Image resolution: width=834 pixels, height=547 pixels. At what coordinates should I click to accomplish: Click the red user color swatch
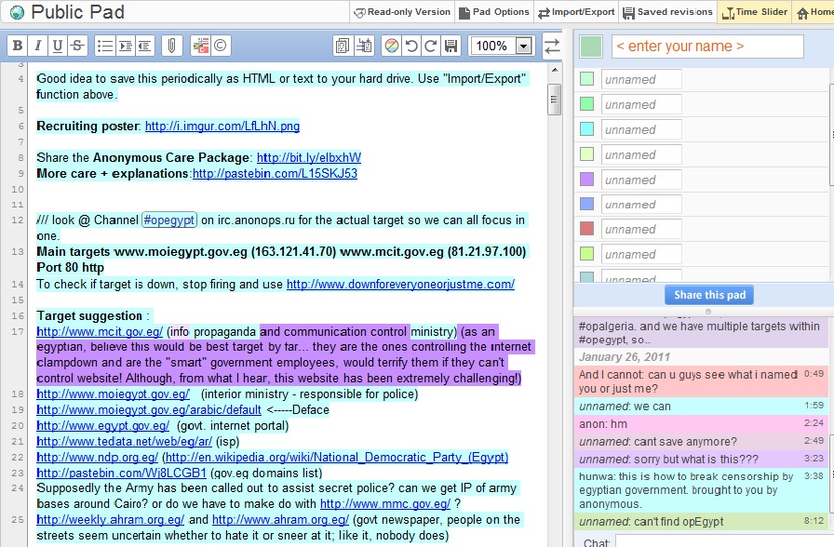[x=586, y=229]
